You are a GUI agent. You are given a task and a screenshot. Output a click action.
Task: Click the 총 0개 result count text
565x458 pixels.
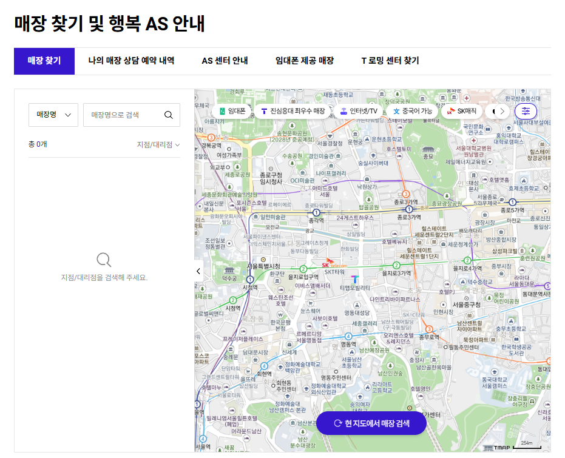pyautogui.click(x=38, y=144)
